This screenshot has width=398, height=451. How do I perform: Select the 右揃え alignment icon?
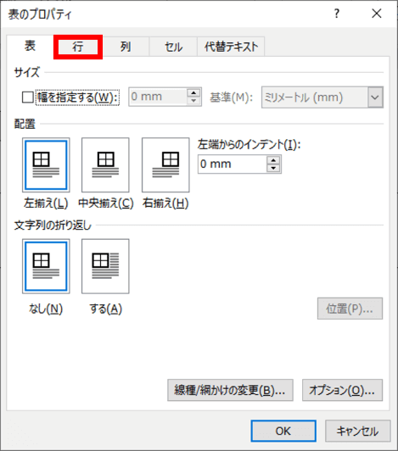click(x=165, y=164)
